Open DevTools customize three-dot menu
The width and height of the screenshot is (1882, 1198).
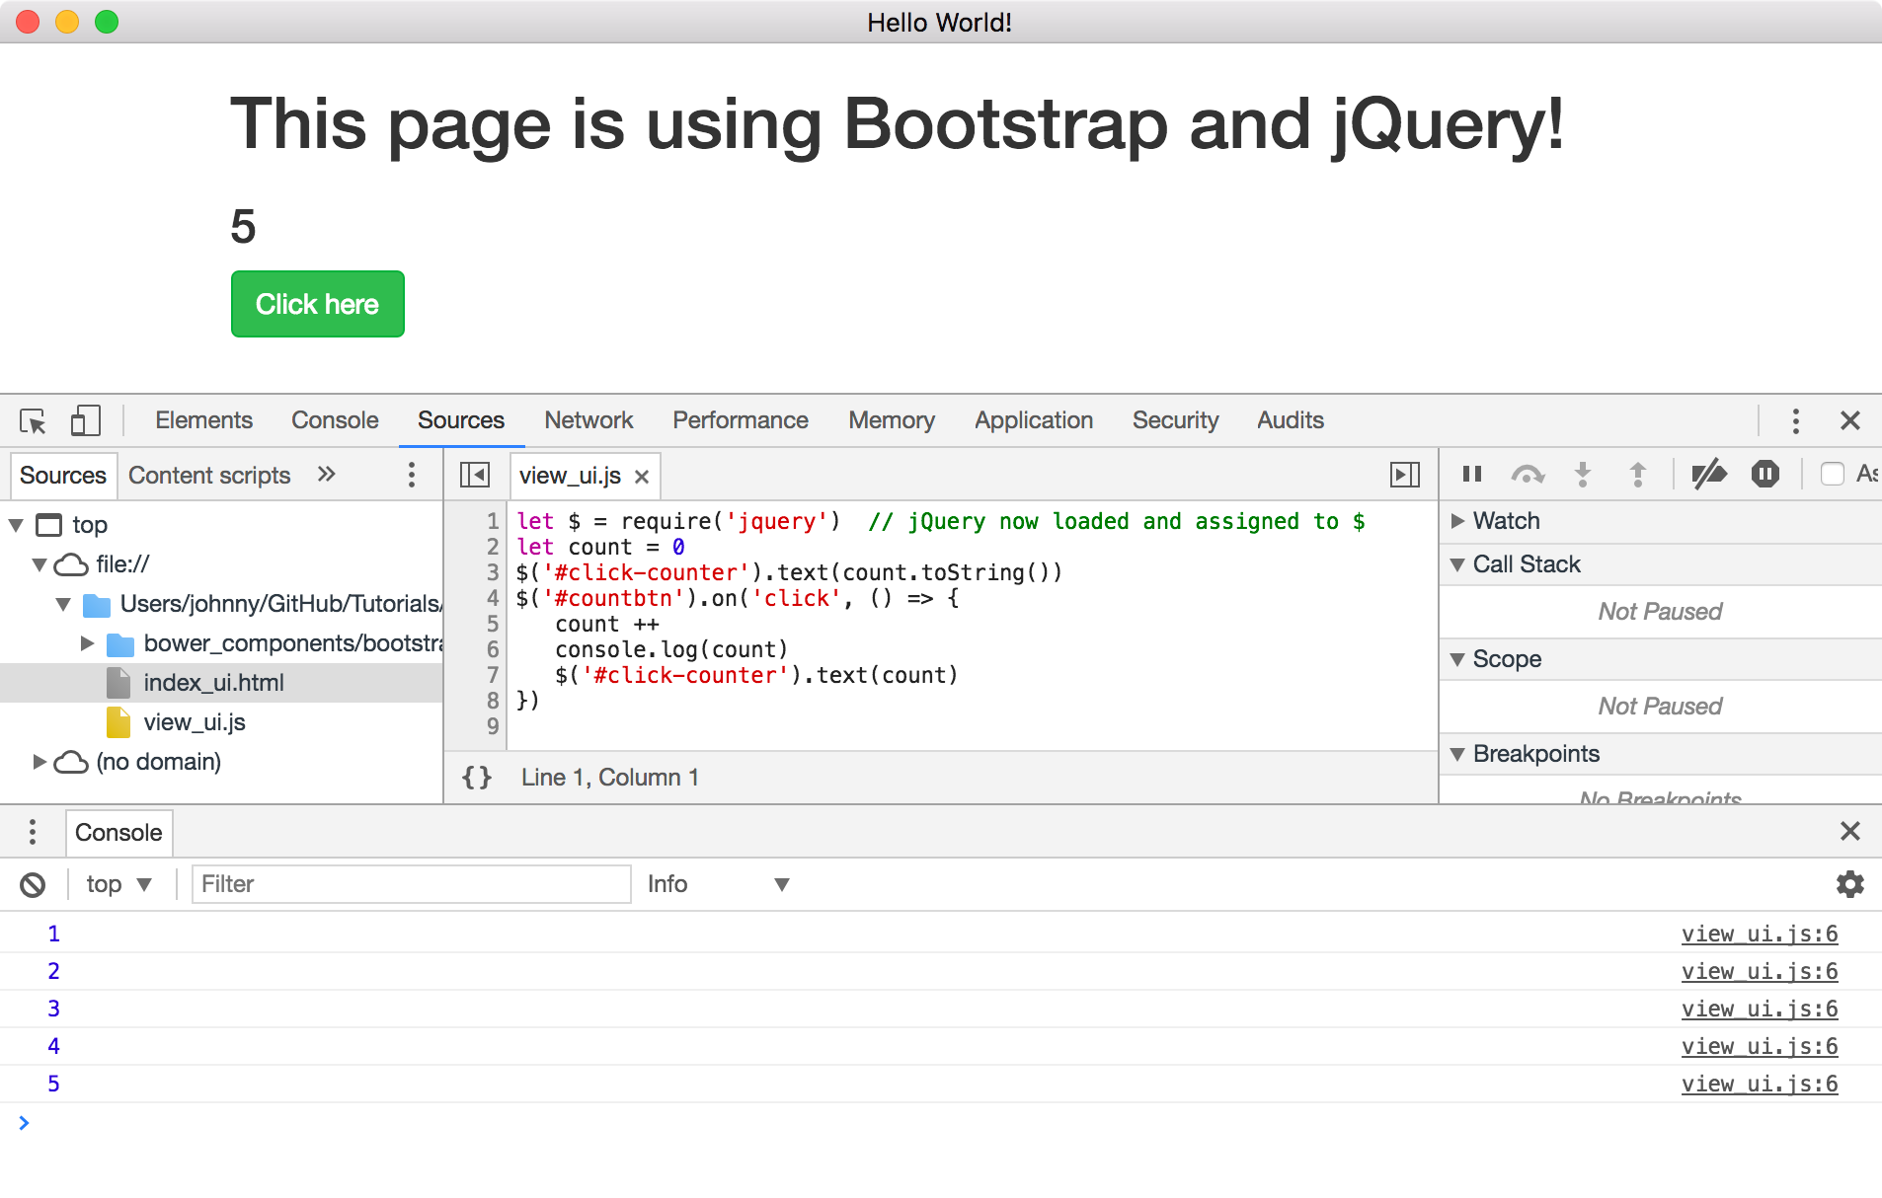click(x=1795, y=421)
